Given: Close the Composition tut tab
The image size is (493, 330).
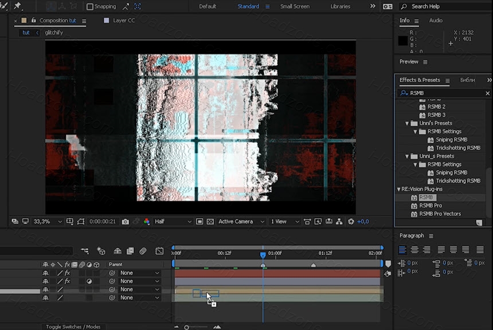Looking at the screenshot, I should (x=15, y=21).
